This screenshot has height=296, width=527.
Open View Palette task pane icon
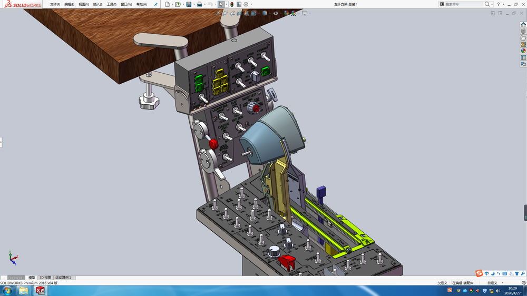pos(523,44)
